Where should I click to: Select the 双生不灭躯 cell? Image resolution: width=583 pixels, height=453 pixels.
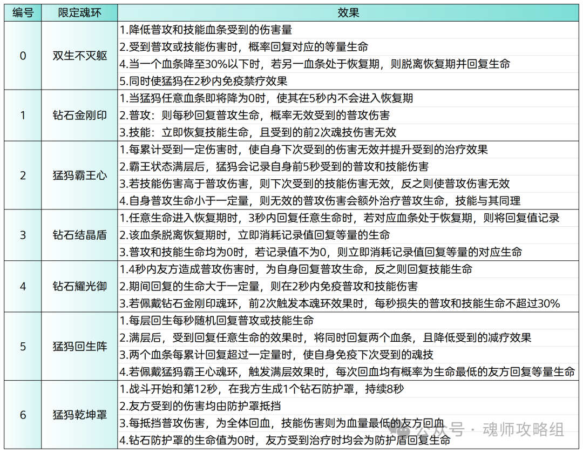click(x=79, y=56)
